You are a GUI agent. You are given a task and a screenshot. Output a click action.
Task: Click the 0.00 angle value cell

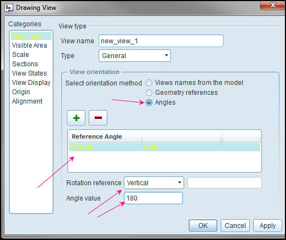(x=151, y=147)
